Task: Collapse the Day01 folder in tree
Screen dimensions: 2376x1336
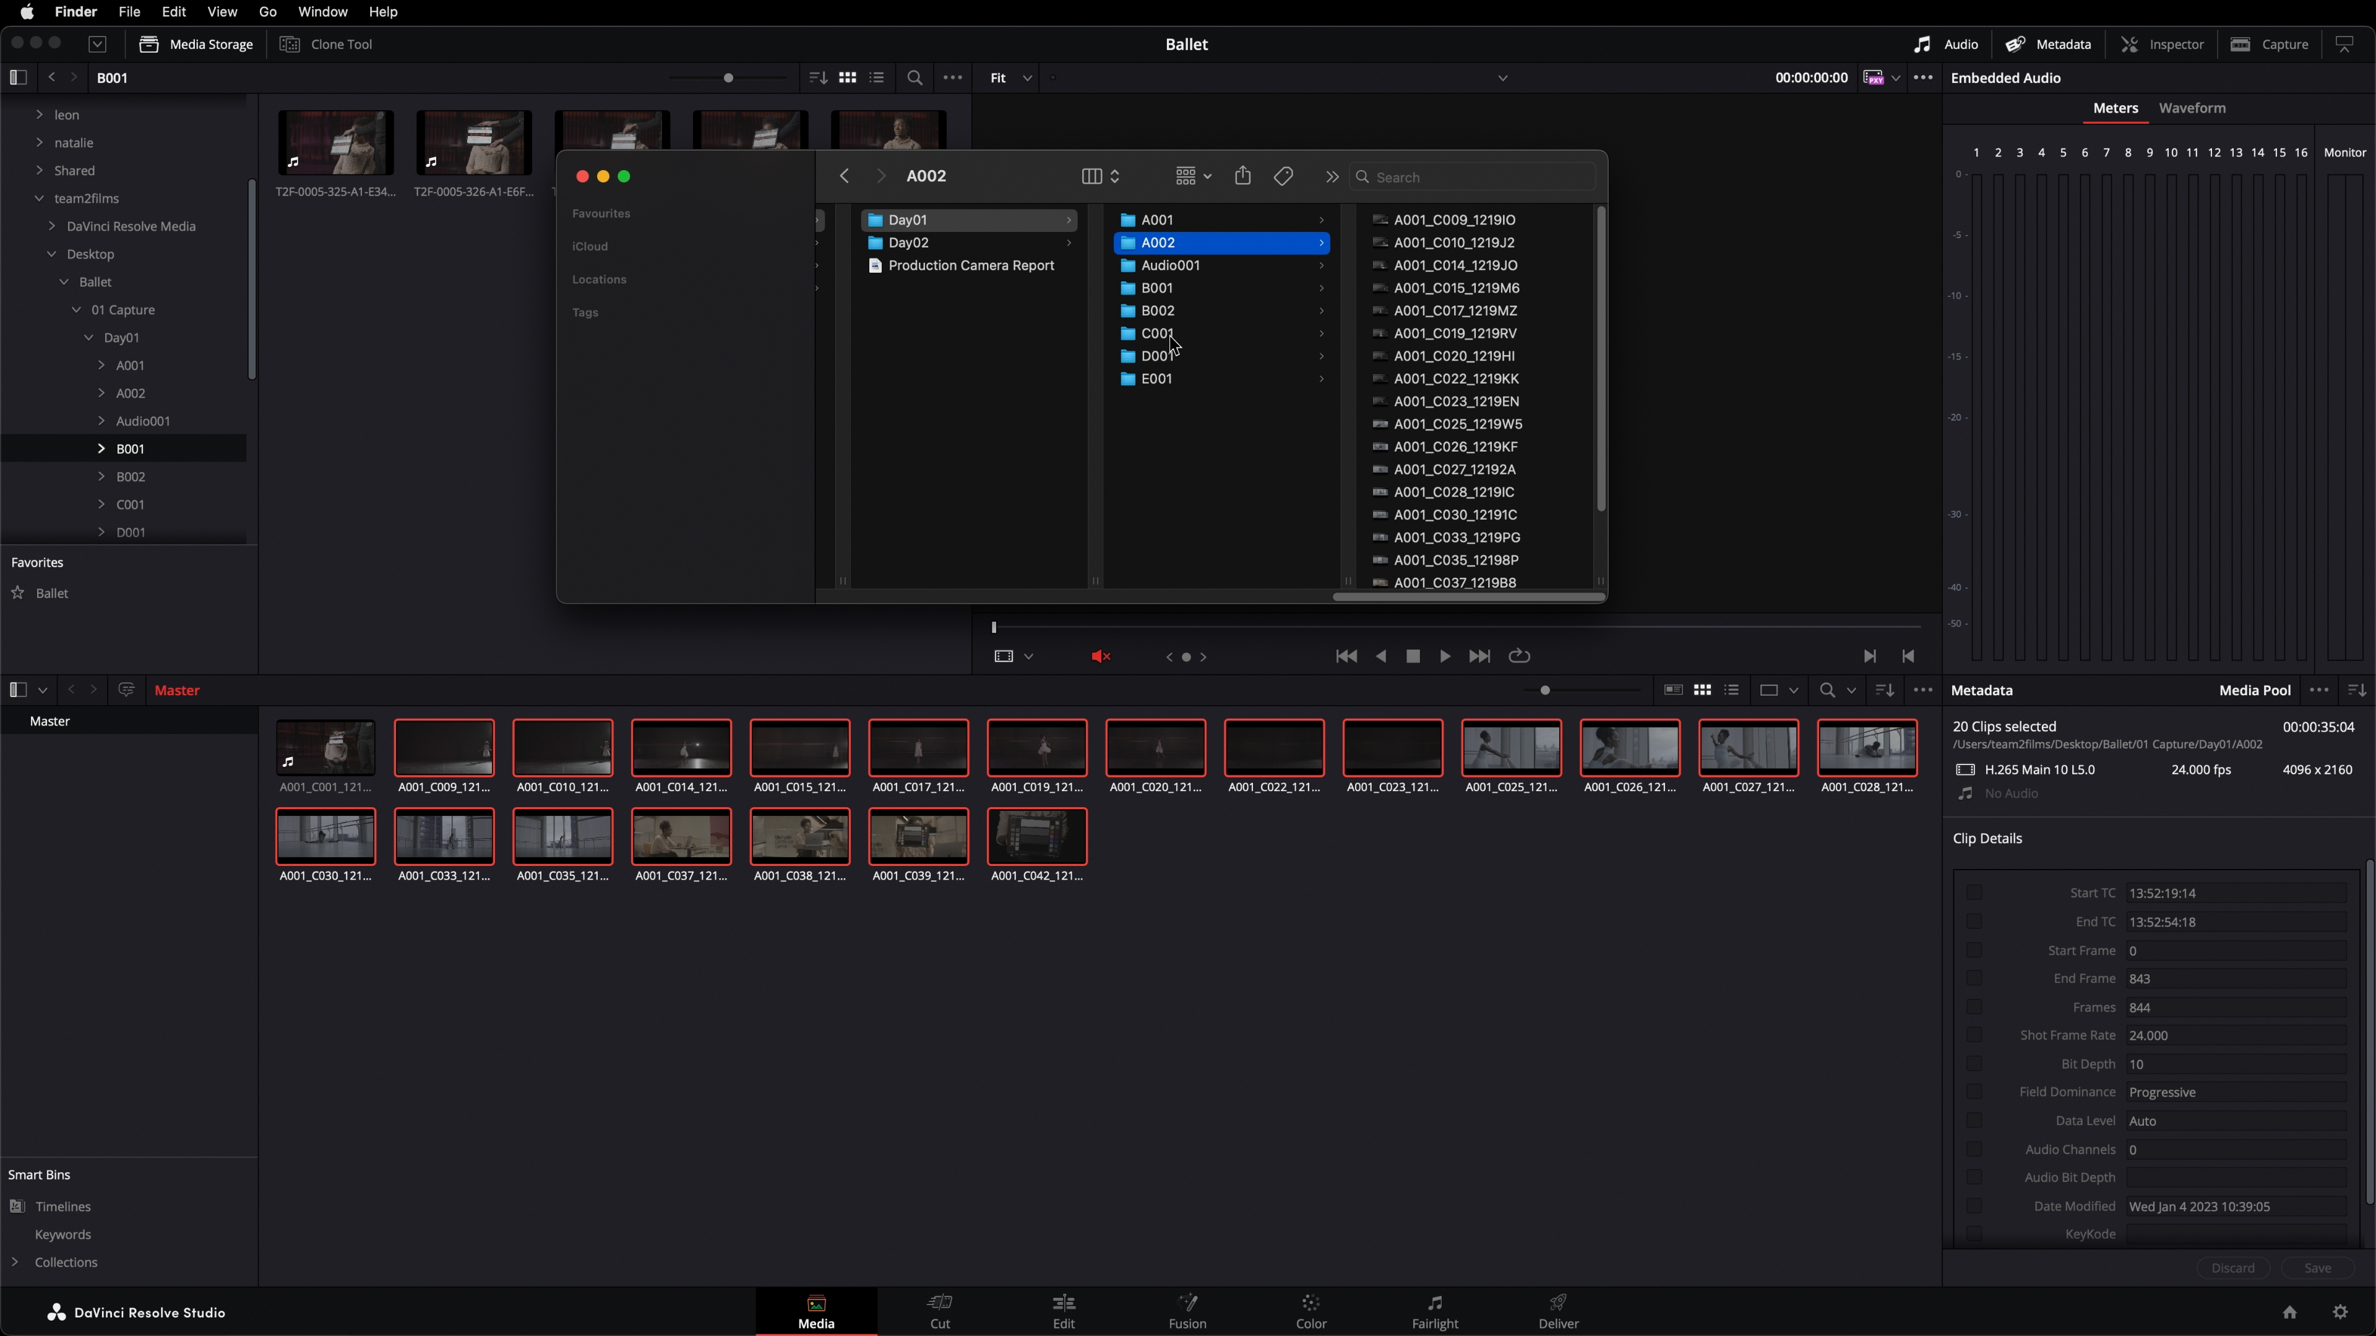Action: point(88,338)
